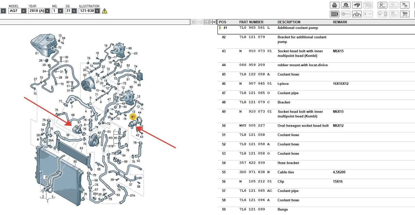Click the wheel and spring accessories icon
The width and height of the screenshot is (415, 215).
tap(346, 5)
